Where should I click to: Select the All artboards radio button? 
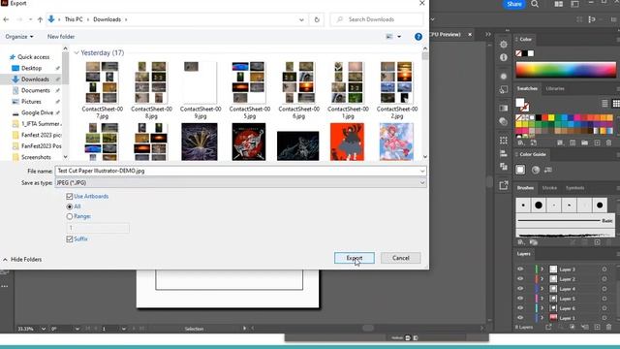click(x=70, y=206)
